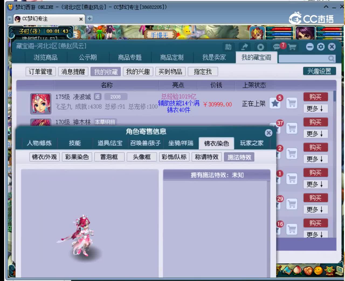Image resolution: width=345 pixels, height=281 pixels.
Task: Add 凌波城 character to cart
Action: click(x=292, y=103)
